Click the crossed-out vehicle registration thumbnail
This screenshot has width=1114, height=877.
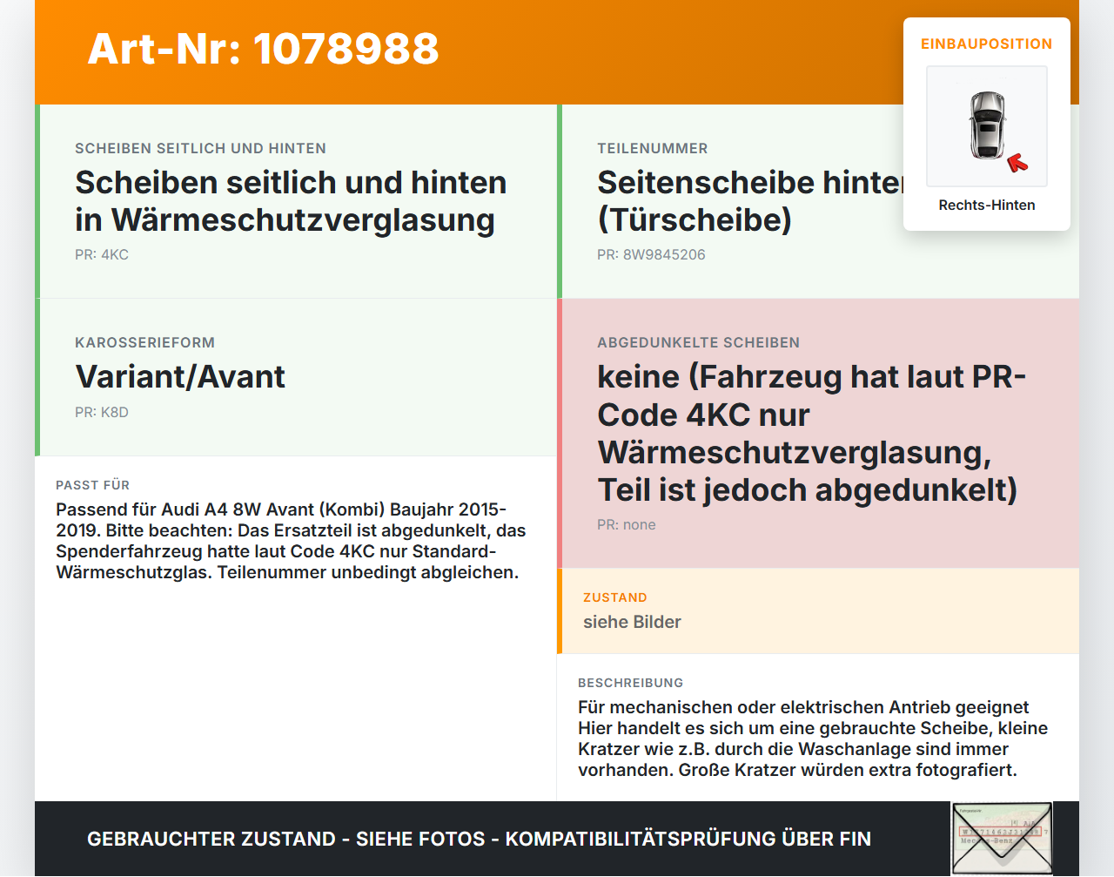point(1002,839)
